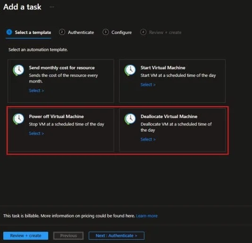This screenshot has height=243, width=252.
Task: Click the clock icon for Send monthly cost
Action: click(18, 70)
